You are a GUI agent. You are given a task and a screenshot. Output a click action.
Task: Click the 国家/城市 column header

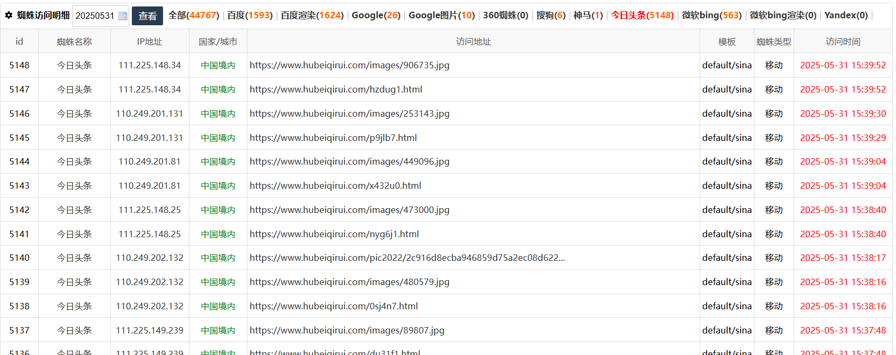(218, 41)
